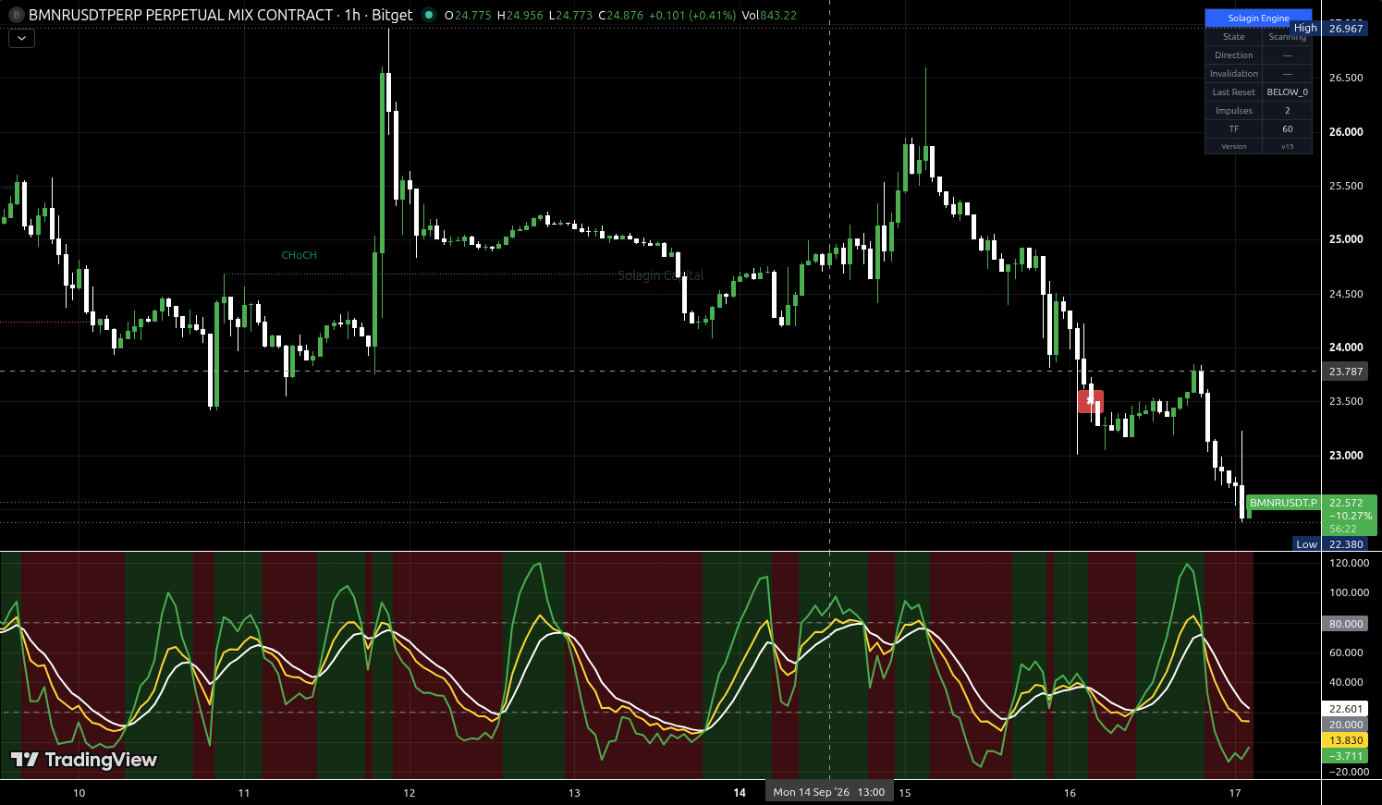The height and width of the screenshot is (805, 1382).
Task: Click the 1h interval label
Action: pos(352,15)
